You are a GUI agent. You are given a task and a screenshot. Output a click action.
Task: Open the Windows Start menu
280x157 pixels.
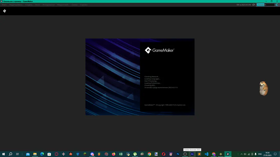[x=3, y=154]
